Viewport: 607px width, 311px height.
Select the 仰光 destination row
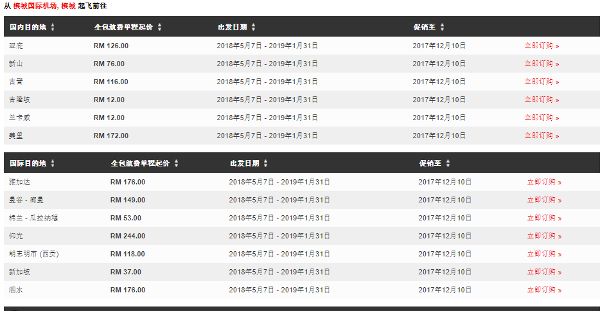301,236
